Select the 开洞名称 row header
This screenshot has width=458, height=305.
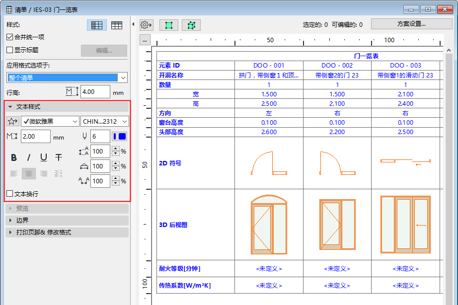196,75
